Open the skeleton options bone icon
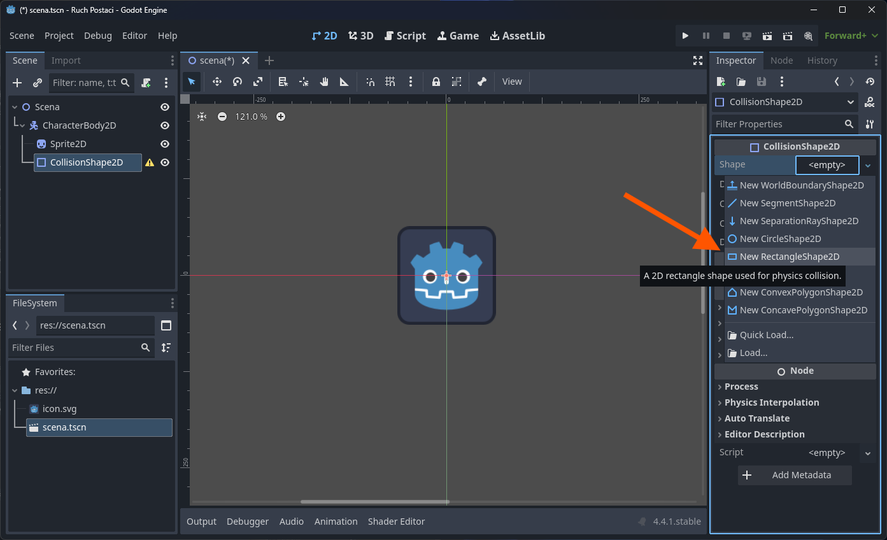Image resolution: width=887 pixels, height=540 pixels. click(x=482, y=82)
